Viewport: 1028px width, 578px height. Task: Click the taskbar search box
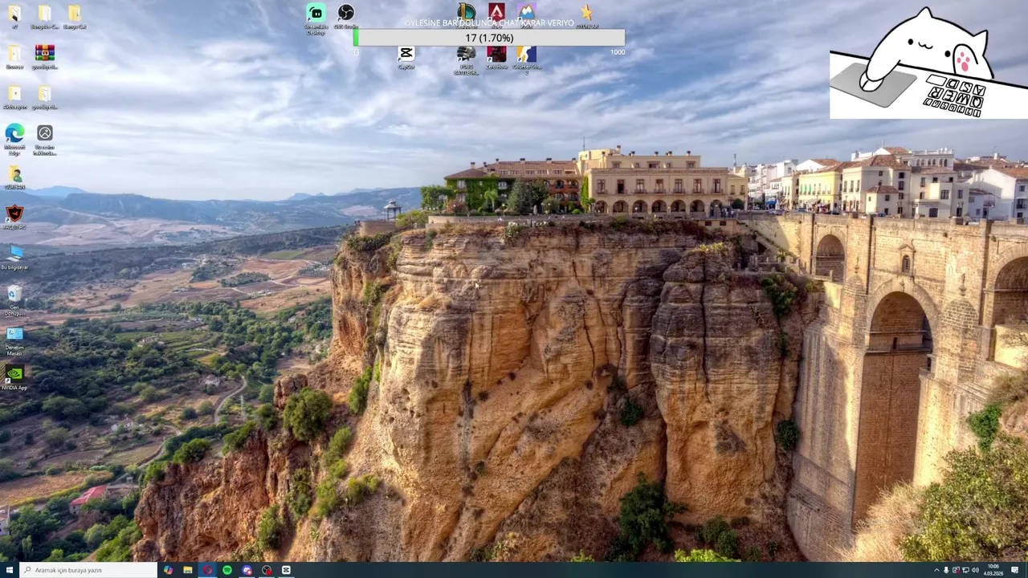[90, 570]
